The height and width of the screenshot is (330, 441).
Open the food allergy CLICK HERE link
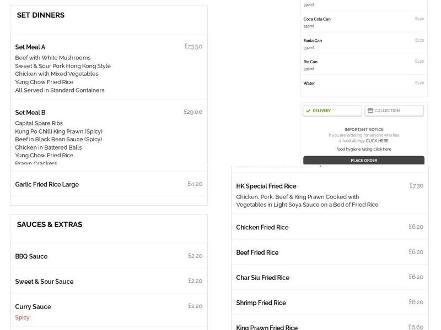pyautogui.click(x=377, y=141)
